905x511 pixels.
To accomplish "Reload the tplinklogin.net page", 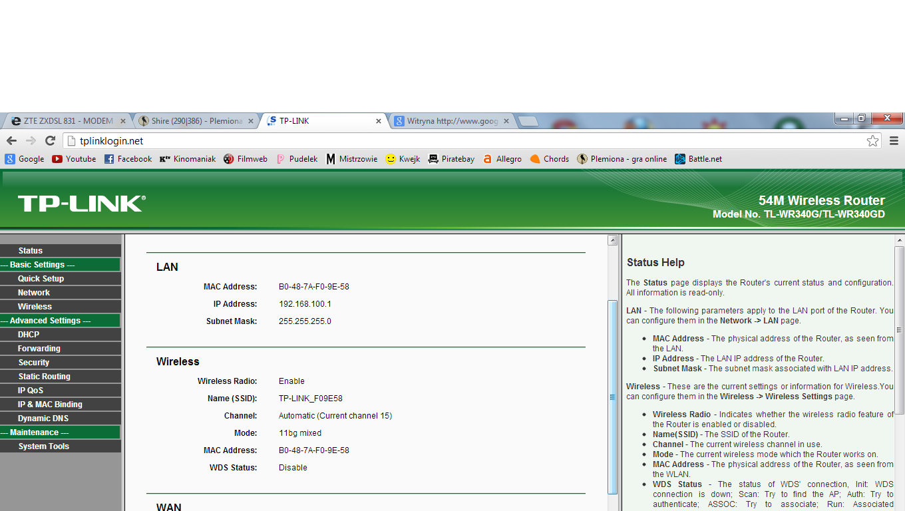I will [50, 140].
